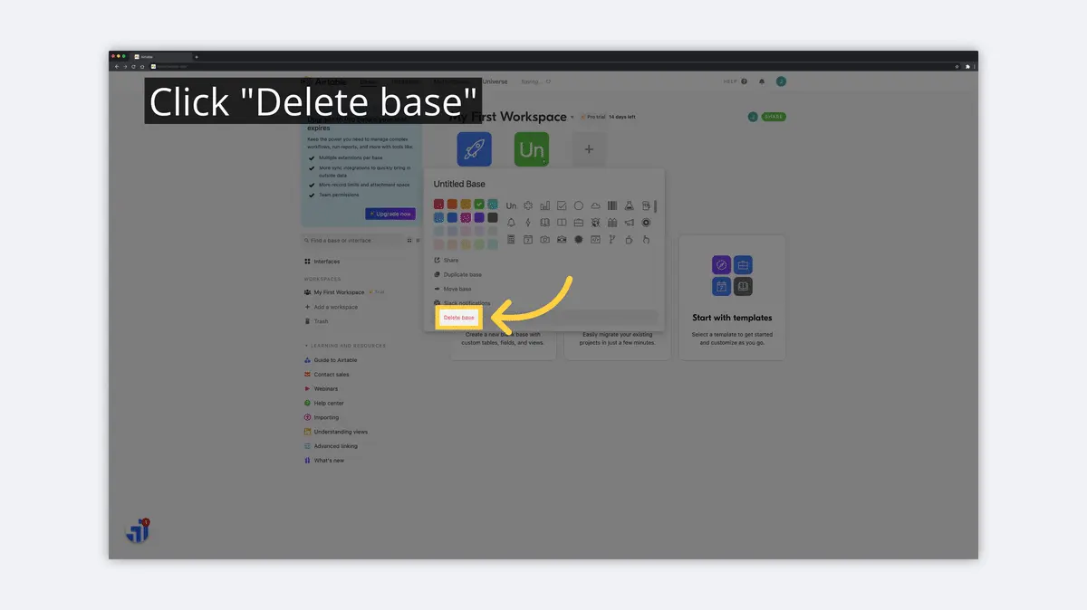Open the green 'Un' base tile
Image resolution: width=1087 pixels, height=610 pixels.
(532, 149)
